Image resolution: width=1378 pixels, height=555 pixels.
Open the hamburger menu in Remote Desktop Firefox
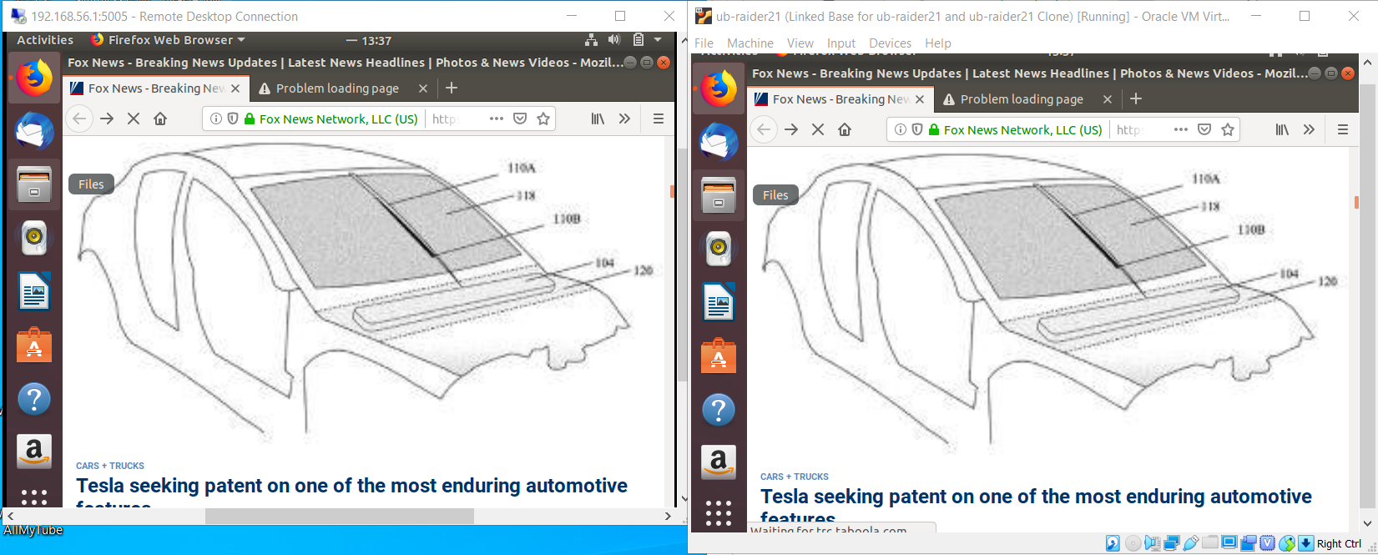659,119
